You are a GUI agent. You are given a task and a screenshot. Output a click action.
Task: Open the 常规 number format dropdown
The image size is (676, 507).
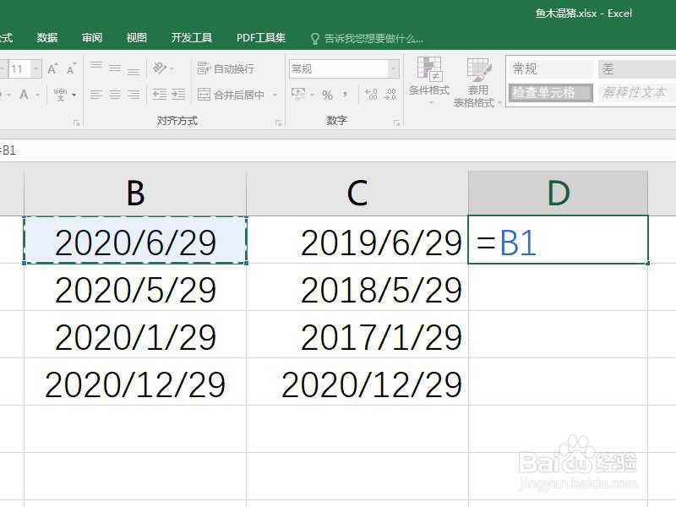(x=394, y=68)
